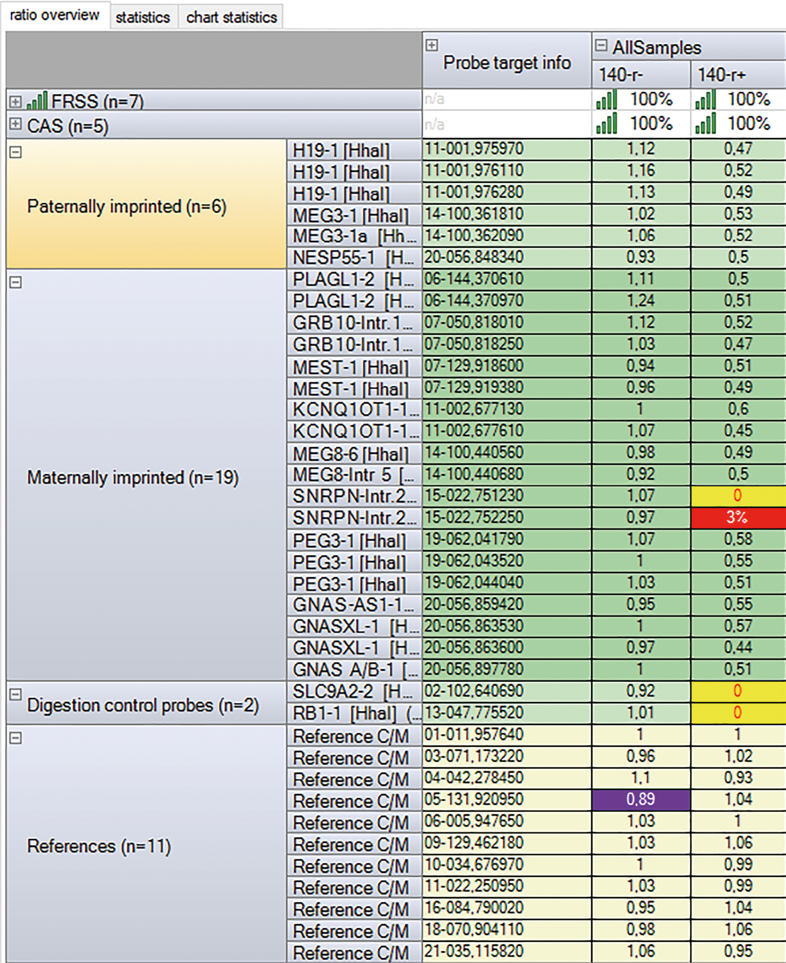This screenshot has width=786, height=963.
Task: Expand the Probe target info column
Action: [x=431, y=45]
